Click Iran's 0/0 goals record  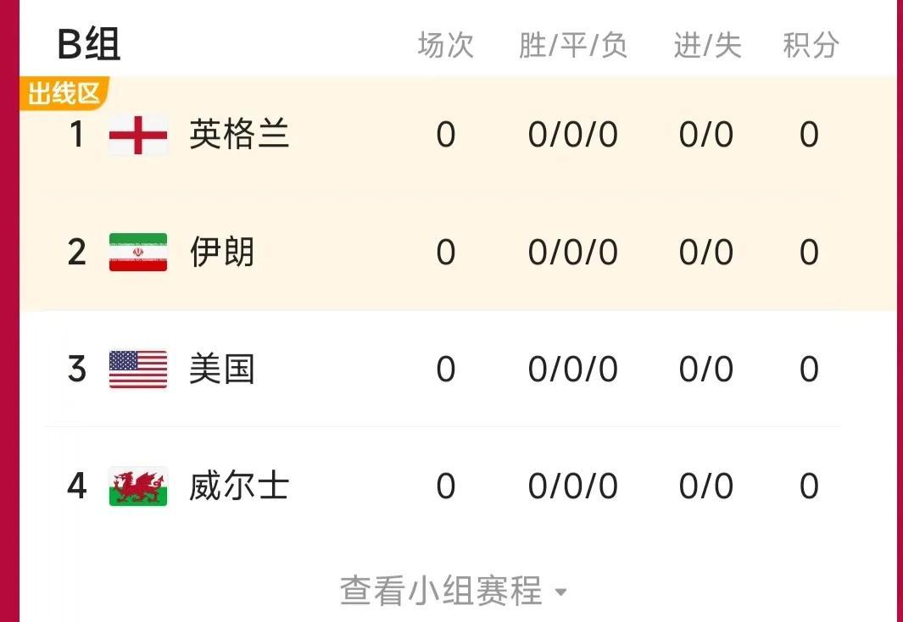point(706,252)
